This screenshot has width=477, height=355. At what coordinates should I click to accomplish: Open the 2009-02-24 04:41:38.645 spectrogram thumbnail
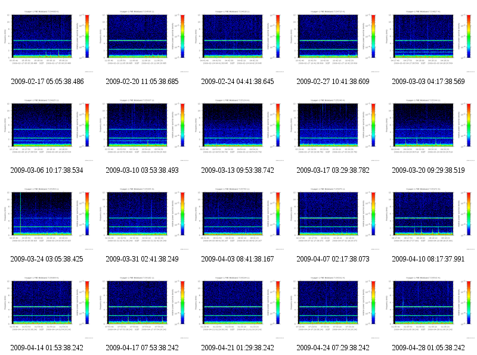pyautogui.click(x=238, y=41)
